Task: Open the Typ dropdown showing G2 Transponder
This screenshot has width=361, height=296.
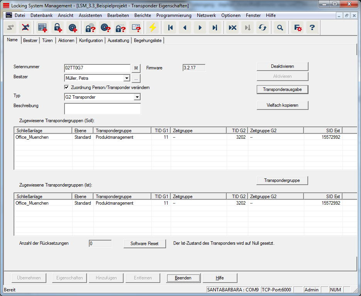Action: click(x=137, y=97)
